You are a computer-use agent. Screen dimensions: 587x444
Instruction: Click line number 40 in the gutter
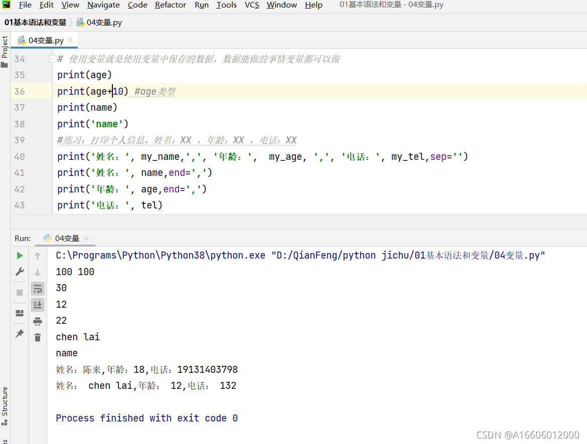[x=20, y=157]
